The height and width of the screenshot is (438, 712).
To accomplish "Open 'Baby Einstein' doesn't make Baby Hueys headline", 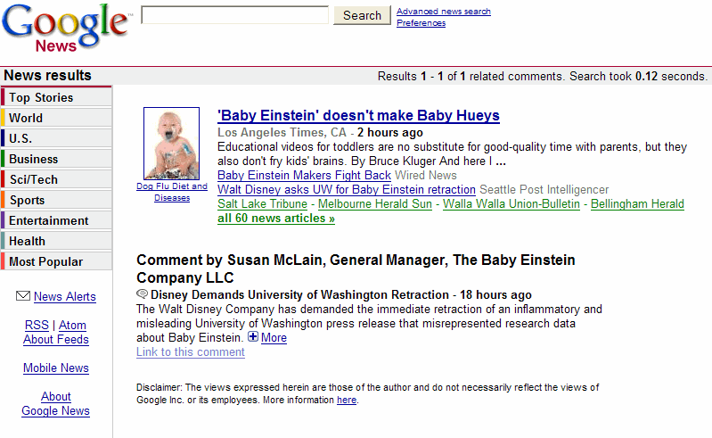I will 358,115.
